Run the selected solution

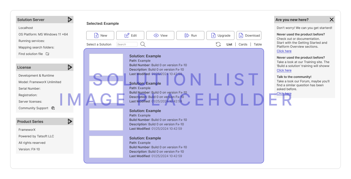point(190,35)
